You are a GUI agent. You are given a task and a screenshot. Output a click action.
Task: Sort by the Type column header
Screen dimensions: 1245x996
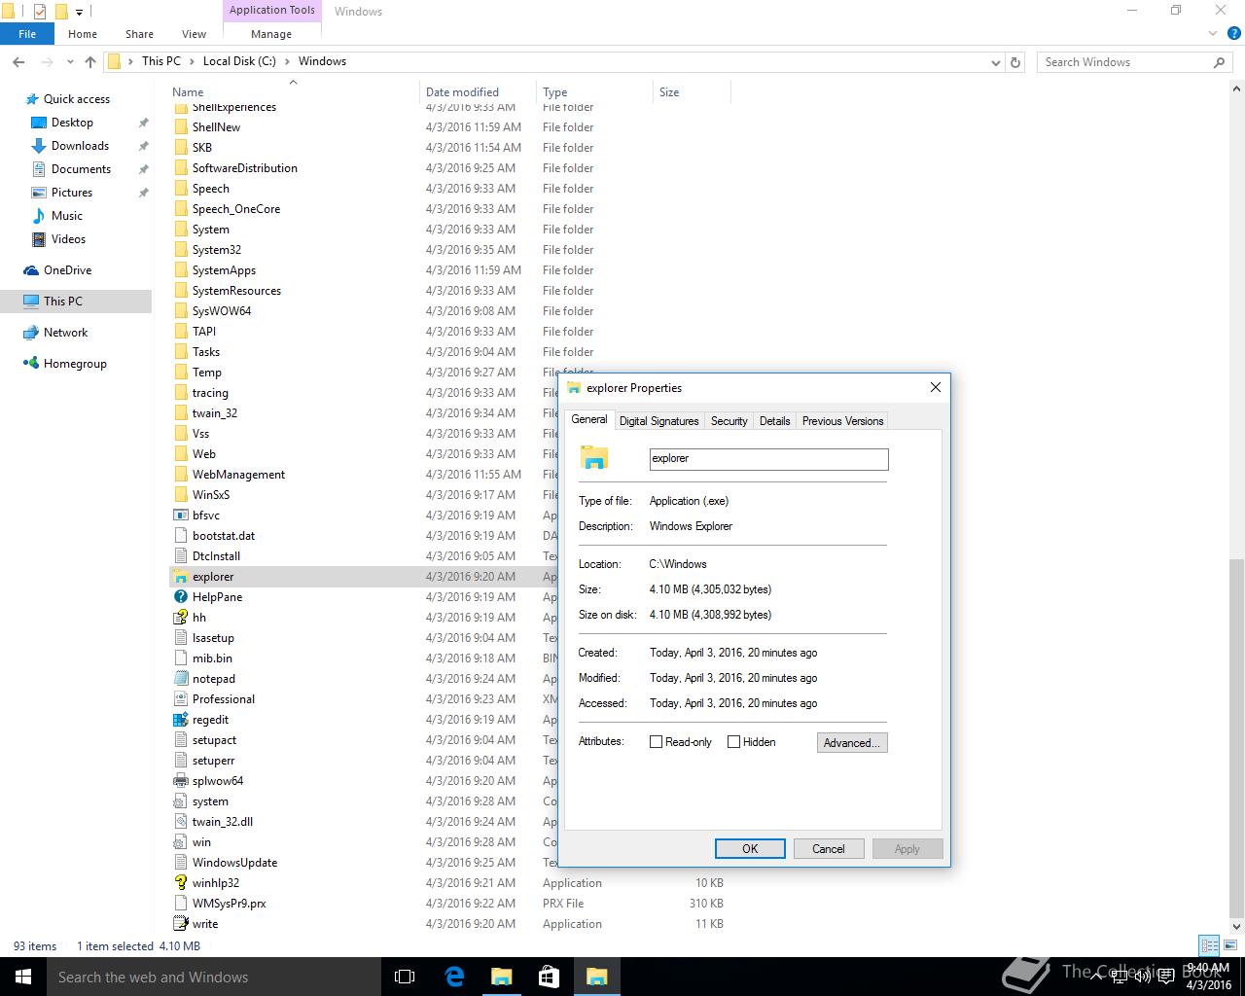point(594,92)
